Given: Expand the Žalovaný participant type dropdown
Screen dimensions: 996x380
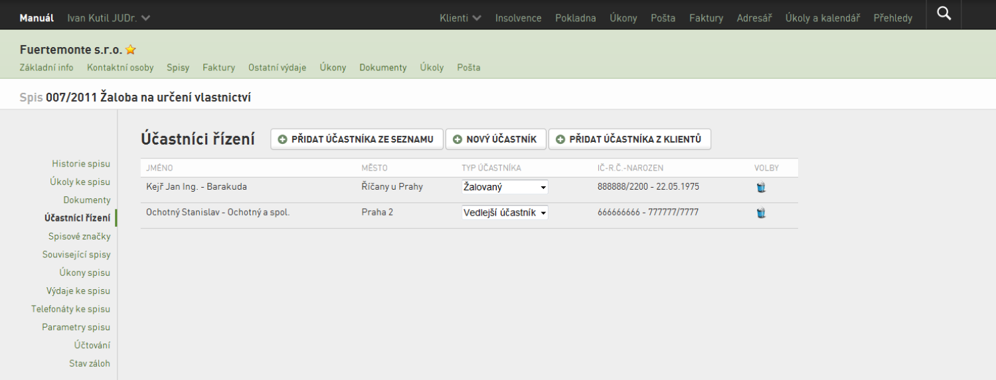Looking at the screenshot, I should click(x=505, y=187).
